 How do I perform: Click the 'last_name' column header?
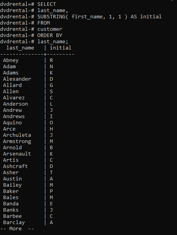tap(20, 48)
